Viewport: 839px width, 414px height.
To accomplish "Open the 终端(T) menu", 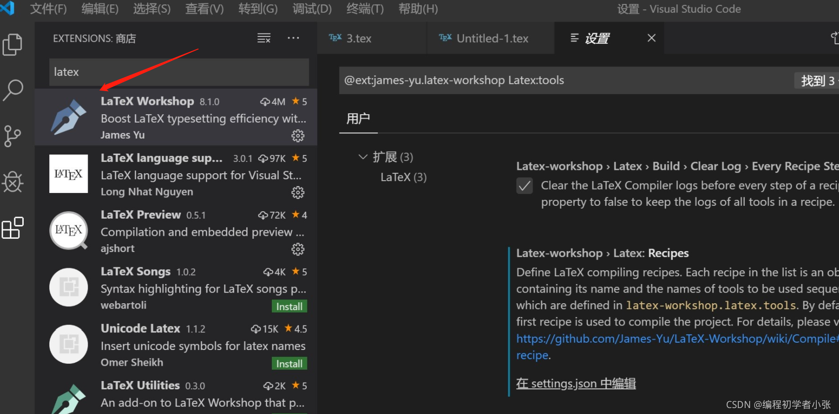I will point(365,9).
